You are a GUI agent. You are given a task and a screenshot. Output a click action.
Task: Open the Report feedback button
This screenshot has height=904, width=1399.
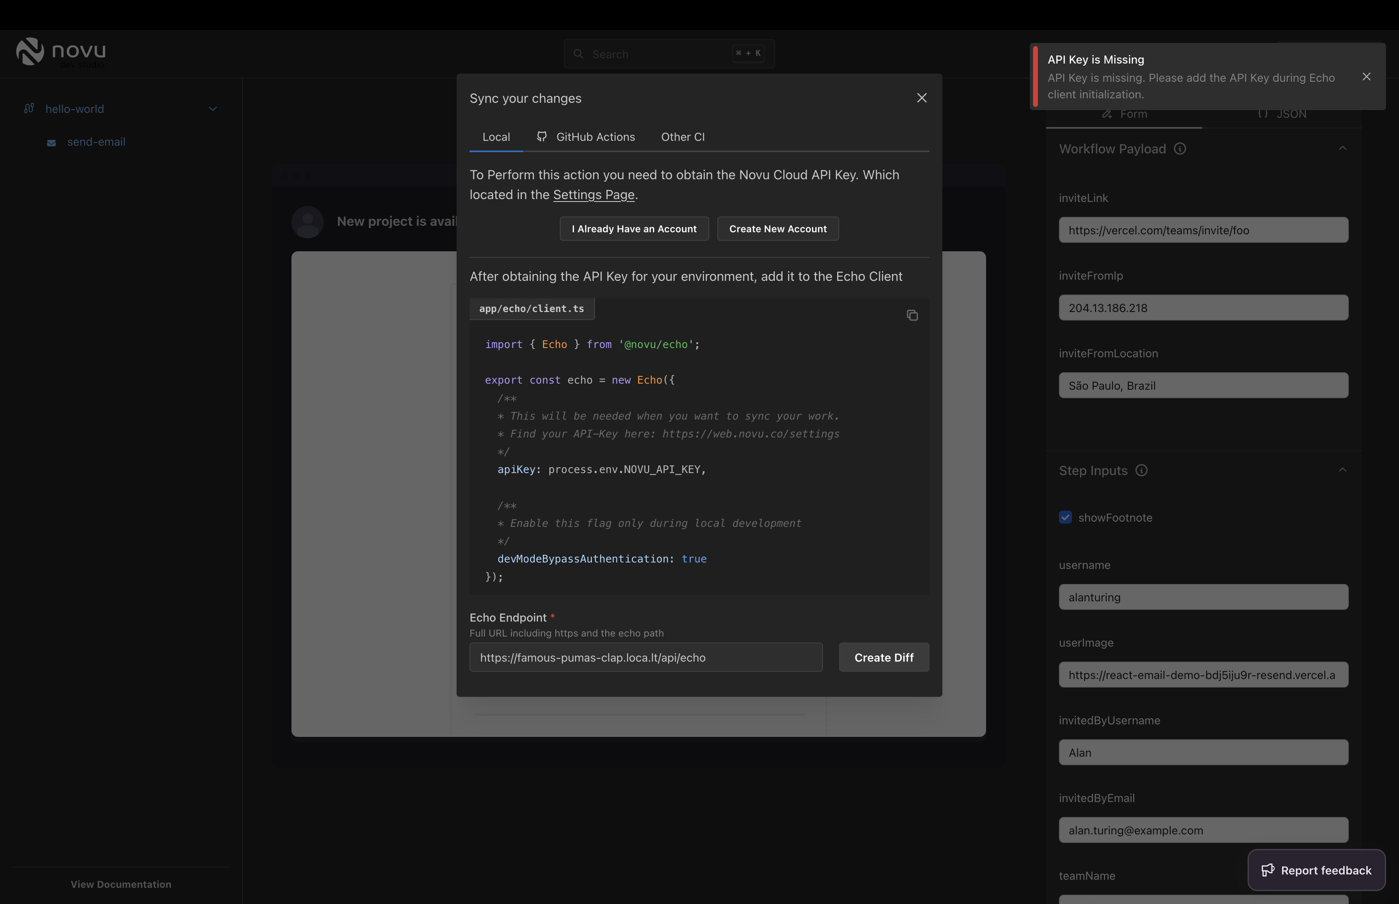tap(1316, 870)
